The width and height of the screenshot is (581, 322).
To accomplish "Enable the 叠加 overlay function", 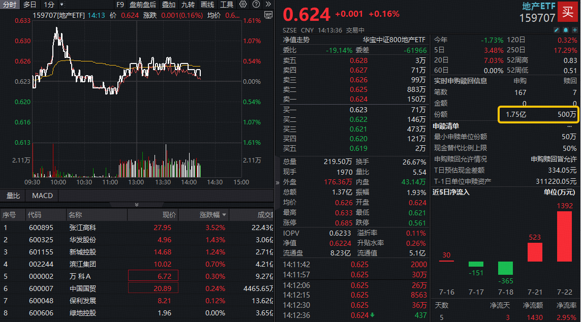I will [x=169, y=4].
